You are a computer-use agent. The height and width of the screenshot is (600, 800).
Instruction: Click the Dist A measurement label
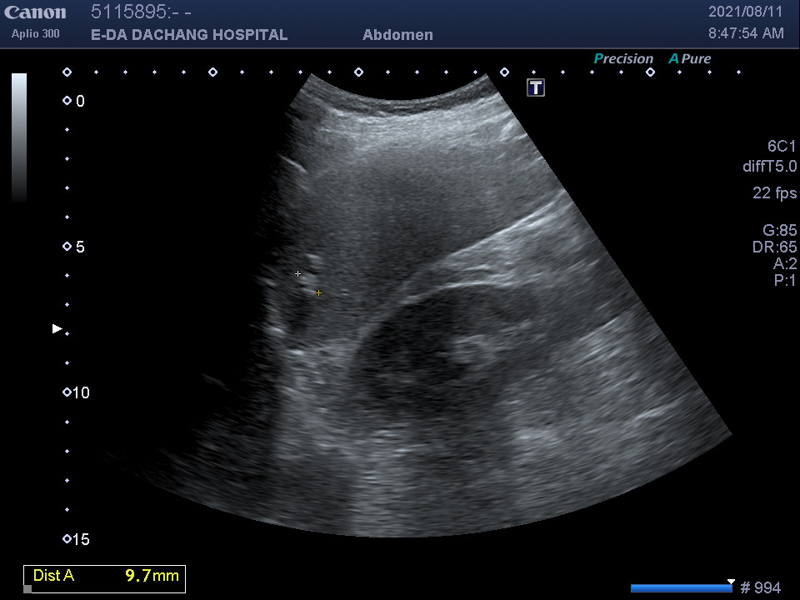(53, 576)
